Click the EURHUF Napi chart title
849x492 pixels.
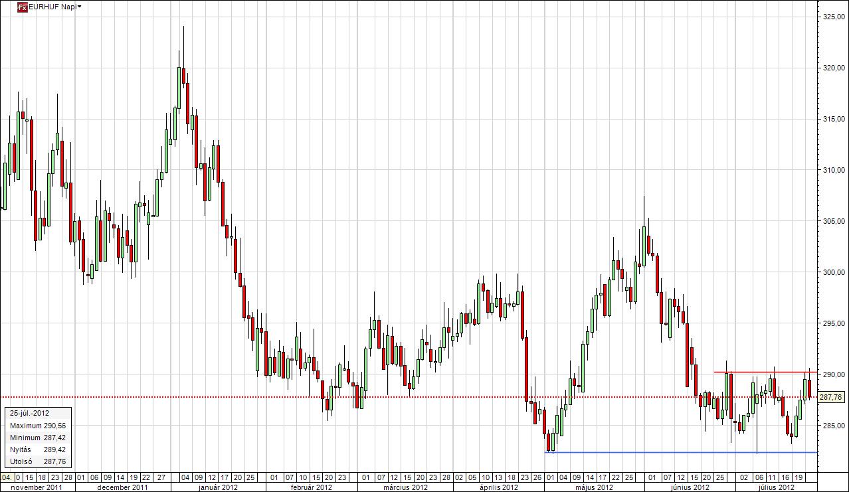coord(52,7)
